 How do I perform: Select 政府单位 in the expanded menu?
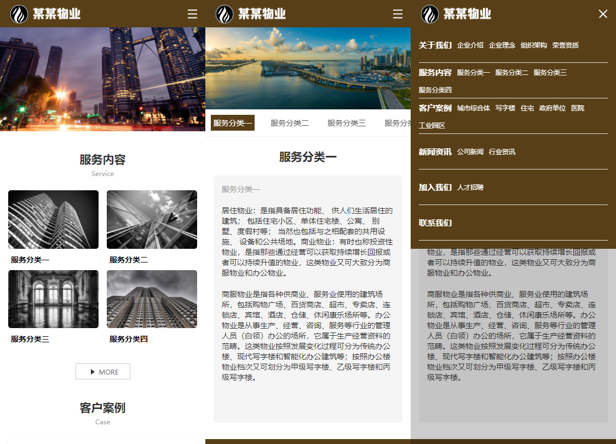[x=552, y=108]
